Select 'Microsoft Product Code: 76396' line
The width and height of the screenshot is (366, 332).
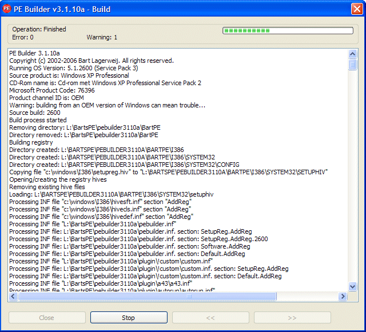tap(52, 90)
